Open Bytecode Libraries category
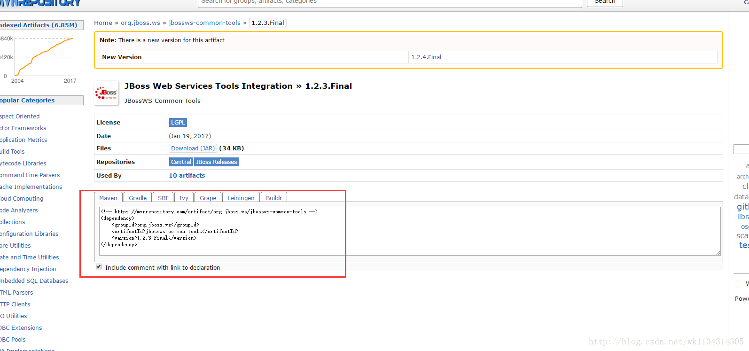Viewport: 749px width, 351px height. coord(23,163)
